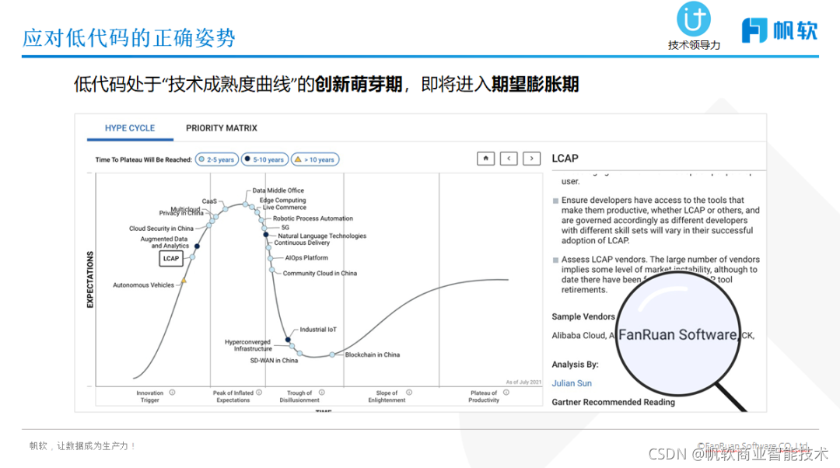Image resolution: width=840 pixels, height=468 pixels.
Task: Select the Data Middle Office marker
Action: (245, 204)
